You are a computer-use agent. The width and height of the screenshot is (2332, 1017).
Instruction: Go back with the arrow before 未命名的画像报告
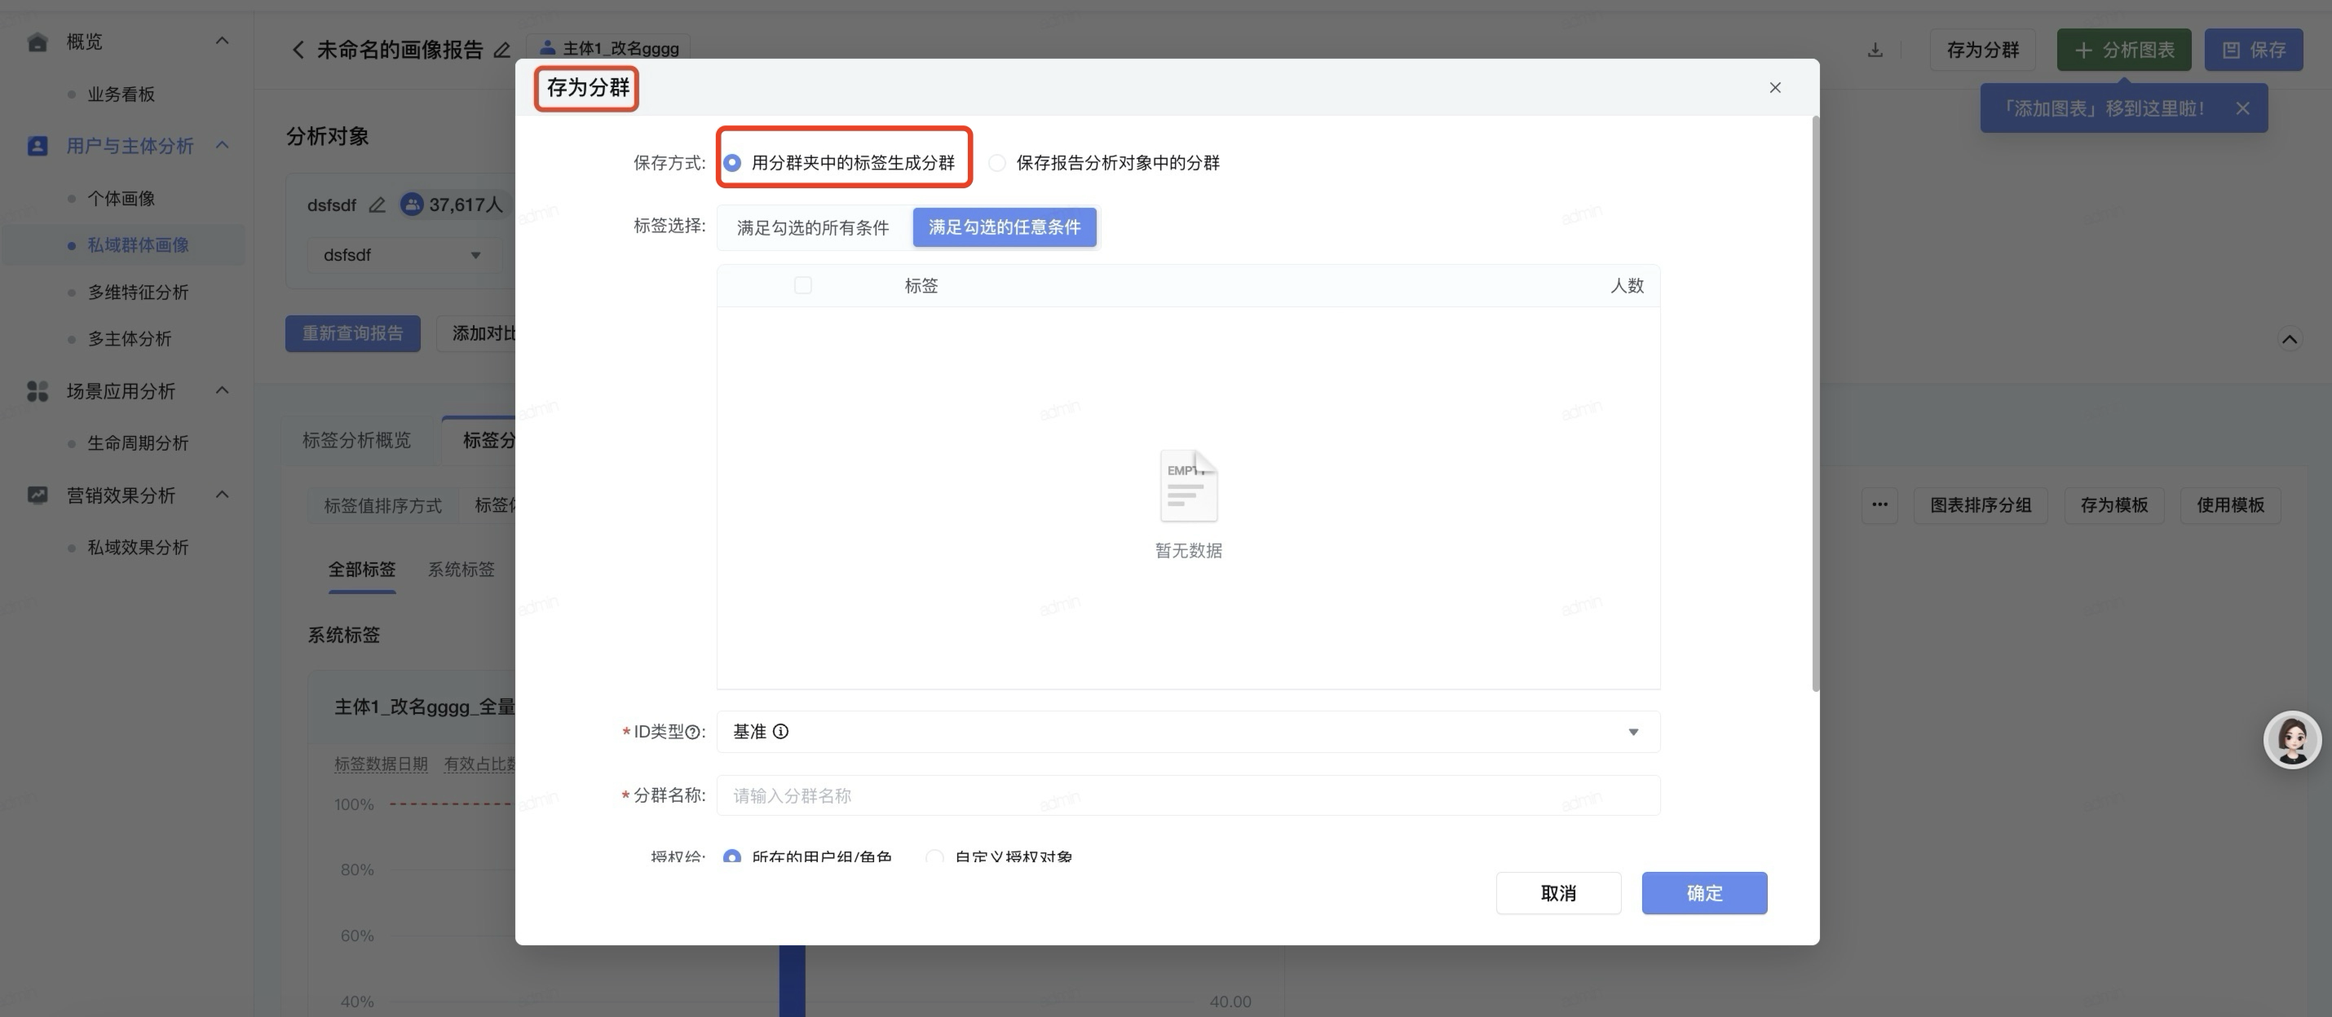point(297,50)
